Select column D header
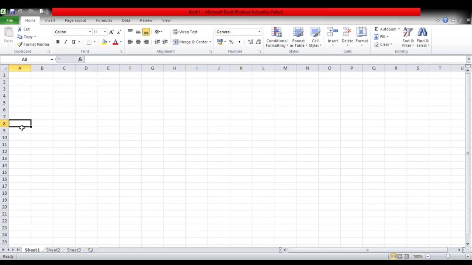472x265 pixels. pyautogui.click(x=86, y=68)
